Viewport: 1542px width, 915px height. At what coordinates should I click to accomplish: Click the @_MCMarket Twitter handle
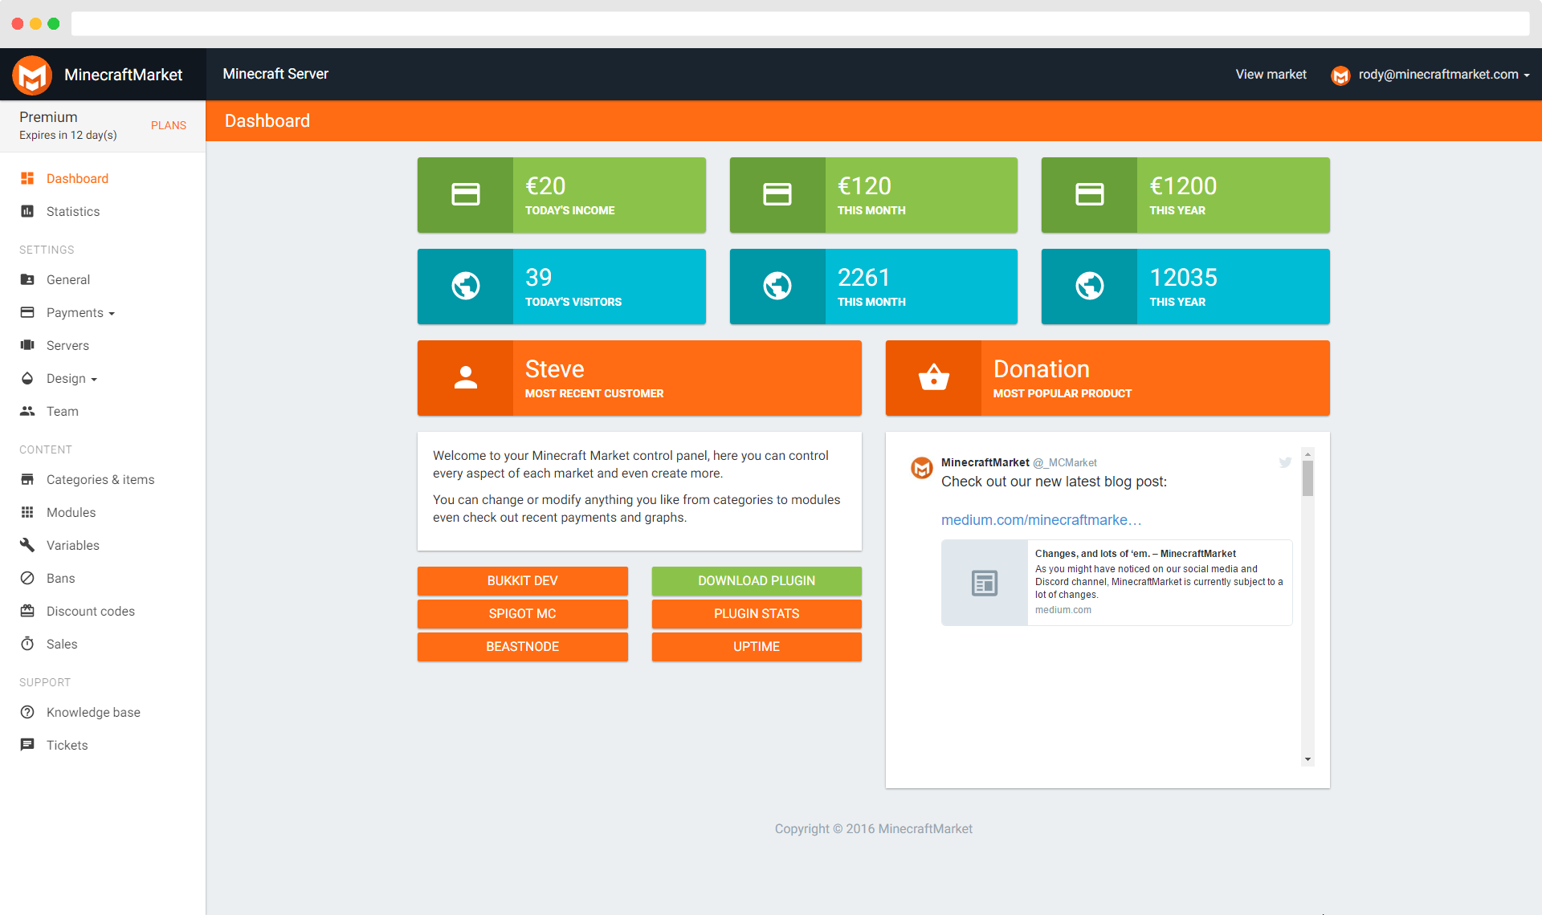[x=1065, y=462]
